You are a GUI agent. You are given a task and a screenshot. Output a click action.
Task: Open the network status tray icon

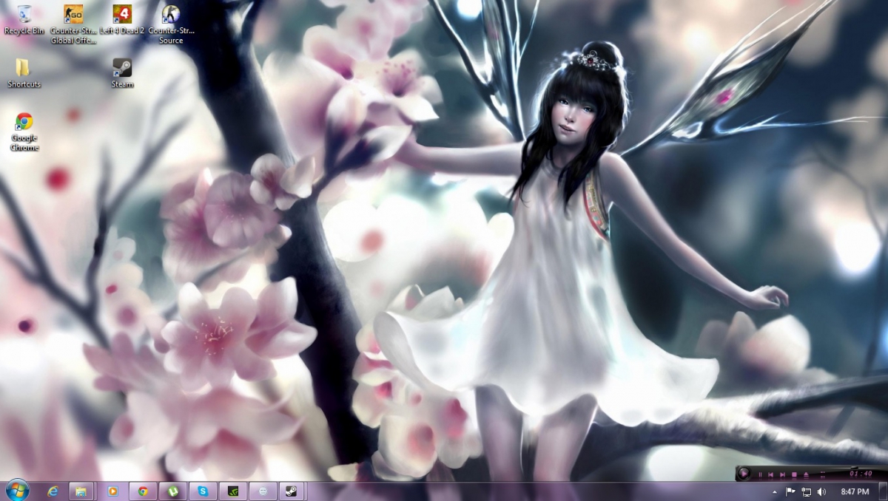[x=806, y=491]
